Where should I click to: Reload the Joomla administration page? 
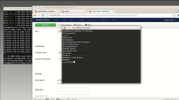pos(43,15)
